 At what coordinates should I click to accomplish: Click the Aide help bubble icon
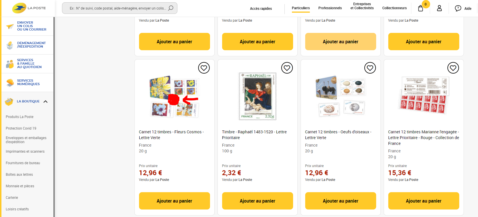(x=458, y=8)
